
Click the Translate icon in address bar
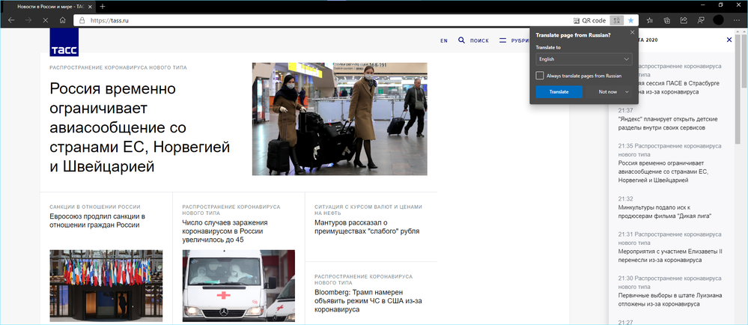(x=617, y=20)
